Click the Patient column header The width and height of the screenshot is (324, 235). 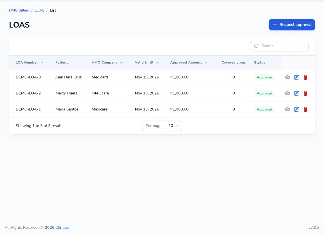tap(62, 62)
